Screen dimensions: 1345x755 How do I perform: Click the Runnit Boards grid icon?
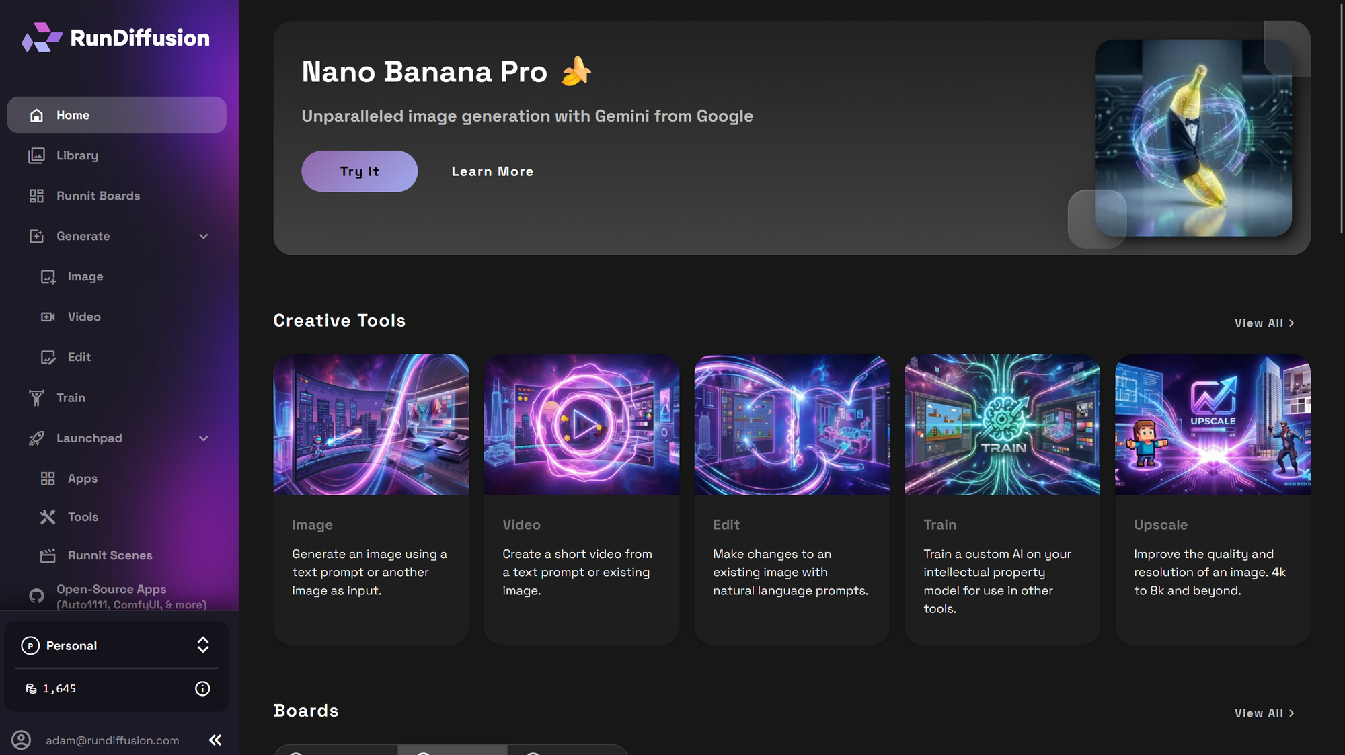tap(37, 196)
